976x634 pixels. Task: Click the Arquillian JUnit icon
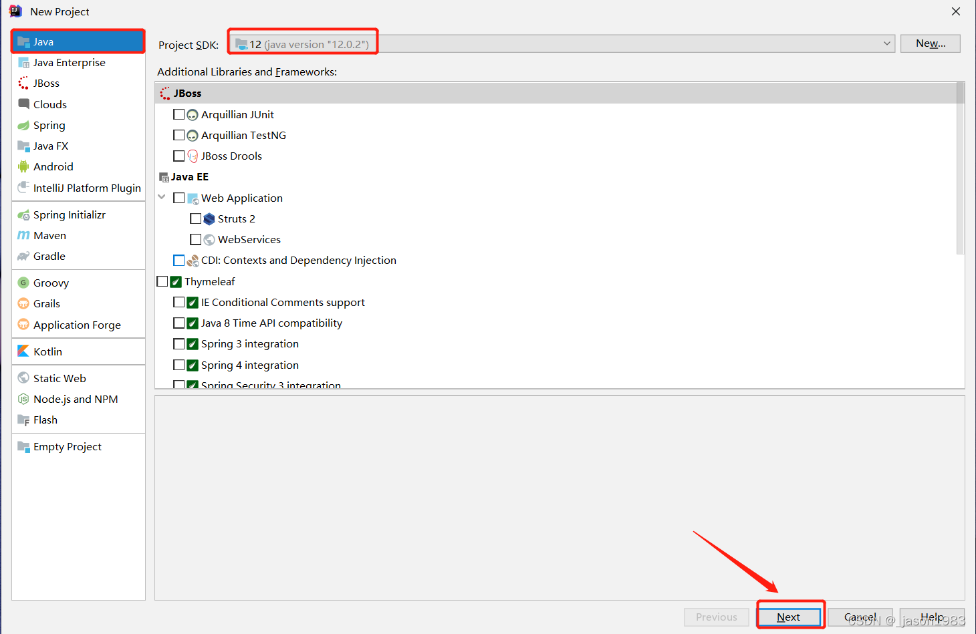point(193,115)
